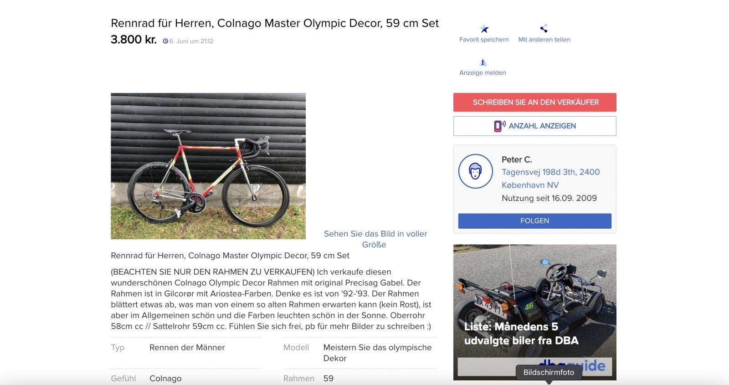Open the Colnago bicycle photo
Screen dimensions: 729x385
point(208,166)
